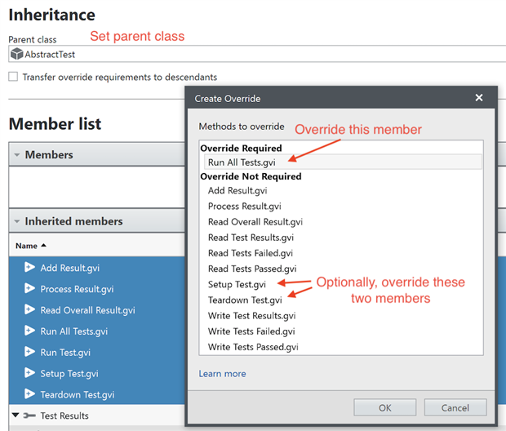Click the Read Overall Result.gvi VI icon

click(x=29, y=310)
